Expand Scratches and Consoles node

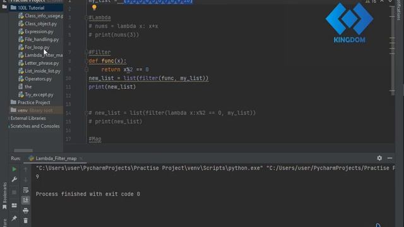35,126
